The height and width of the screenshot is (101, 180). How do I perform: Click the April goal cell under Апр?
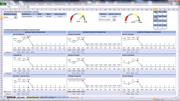(x=156, y=19)
